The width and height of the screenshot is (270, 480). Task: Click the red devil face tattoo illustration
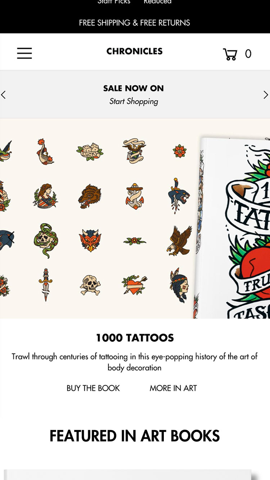pyautogui.click(x=90, y=240)
